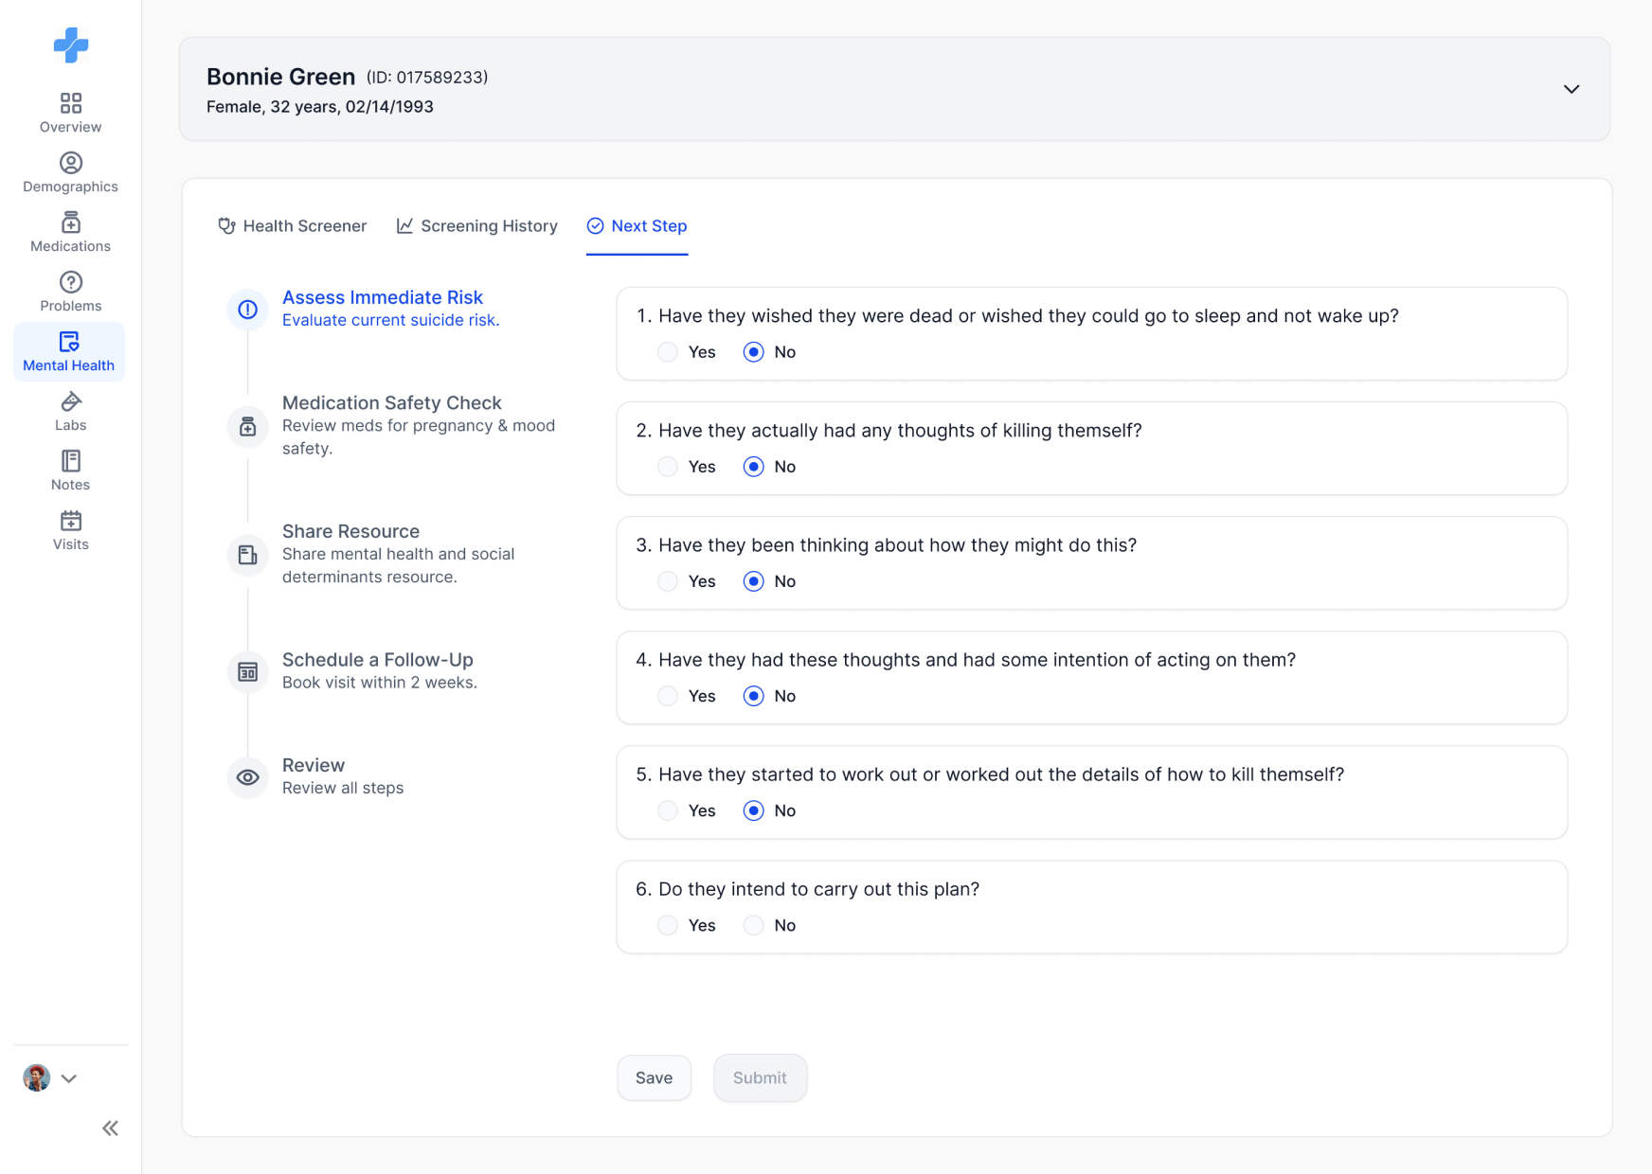Open the Share Resource step title

click(350, 531)
